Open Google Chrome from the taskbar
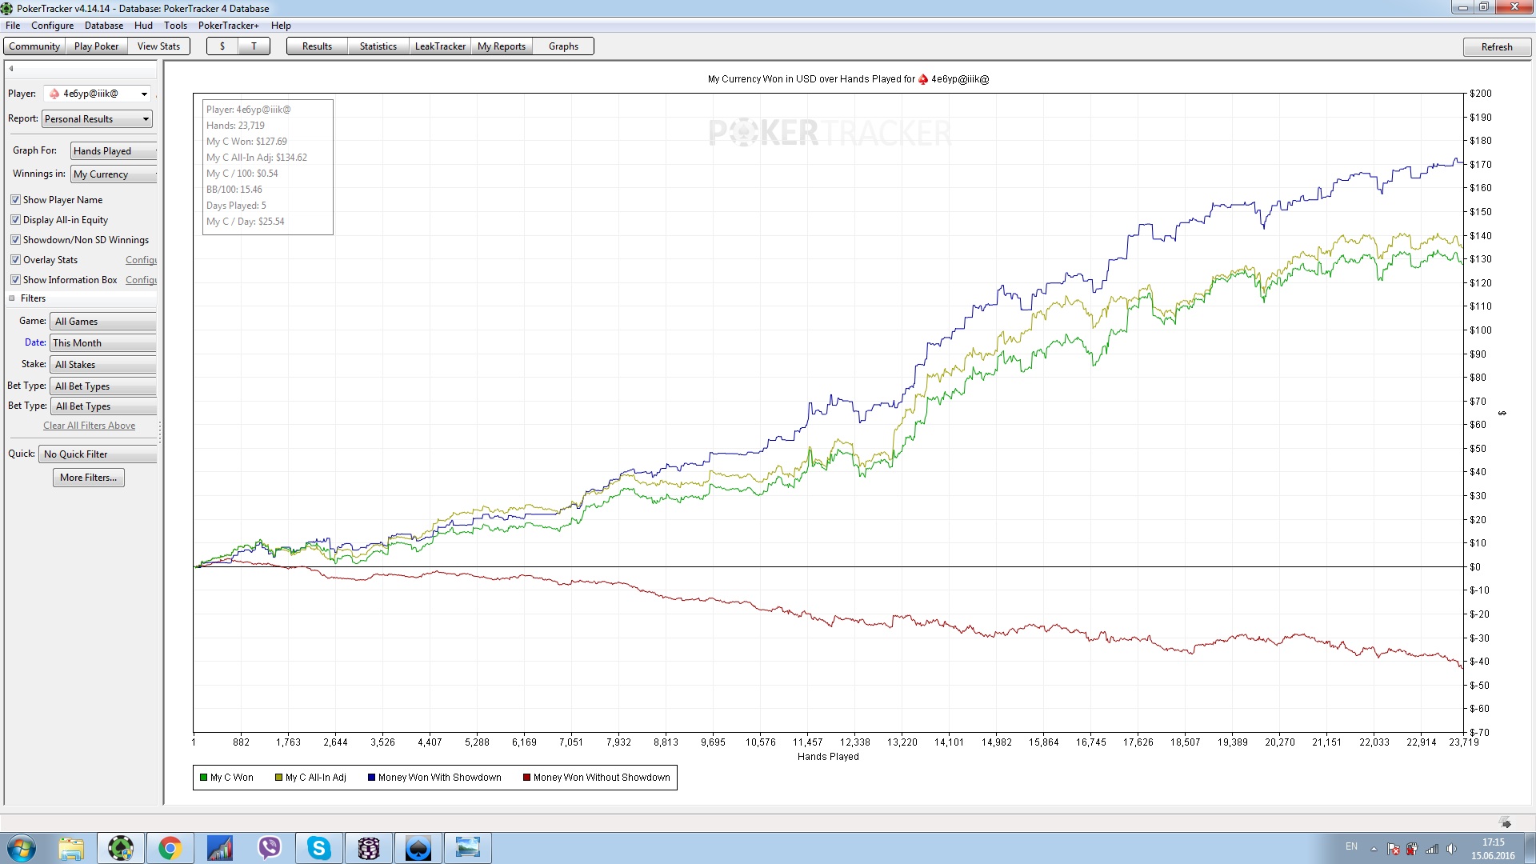 coord(170,848)
